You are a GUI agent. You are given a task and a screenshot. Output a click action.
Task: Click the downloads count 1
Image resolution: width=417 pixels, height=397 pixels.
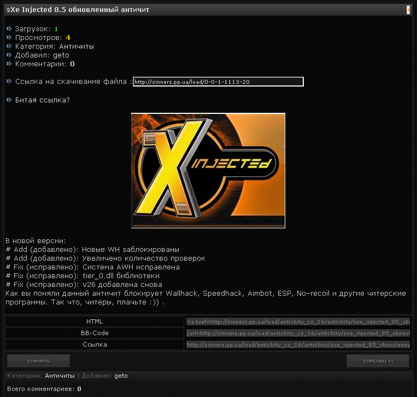click(56, 29)
